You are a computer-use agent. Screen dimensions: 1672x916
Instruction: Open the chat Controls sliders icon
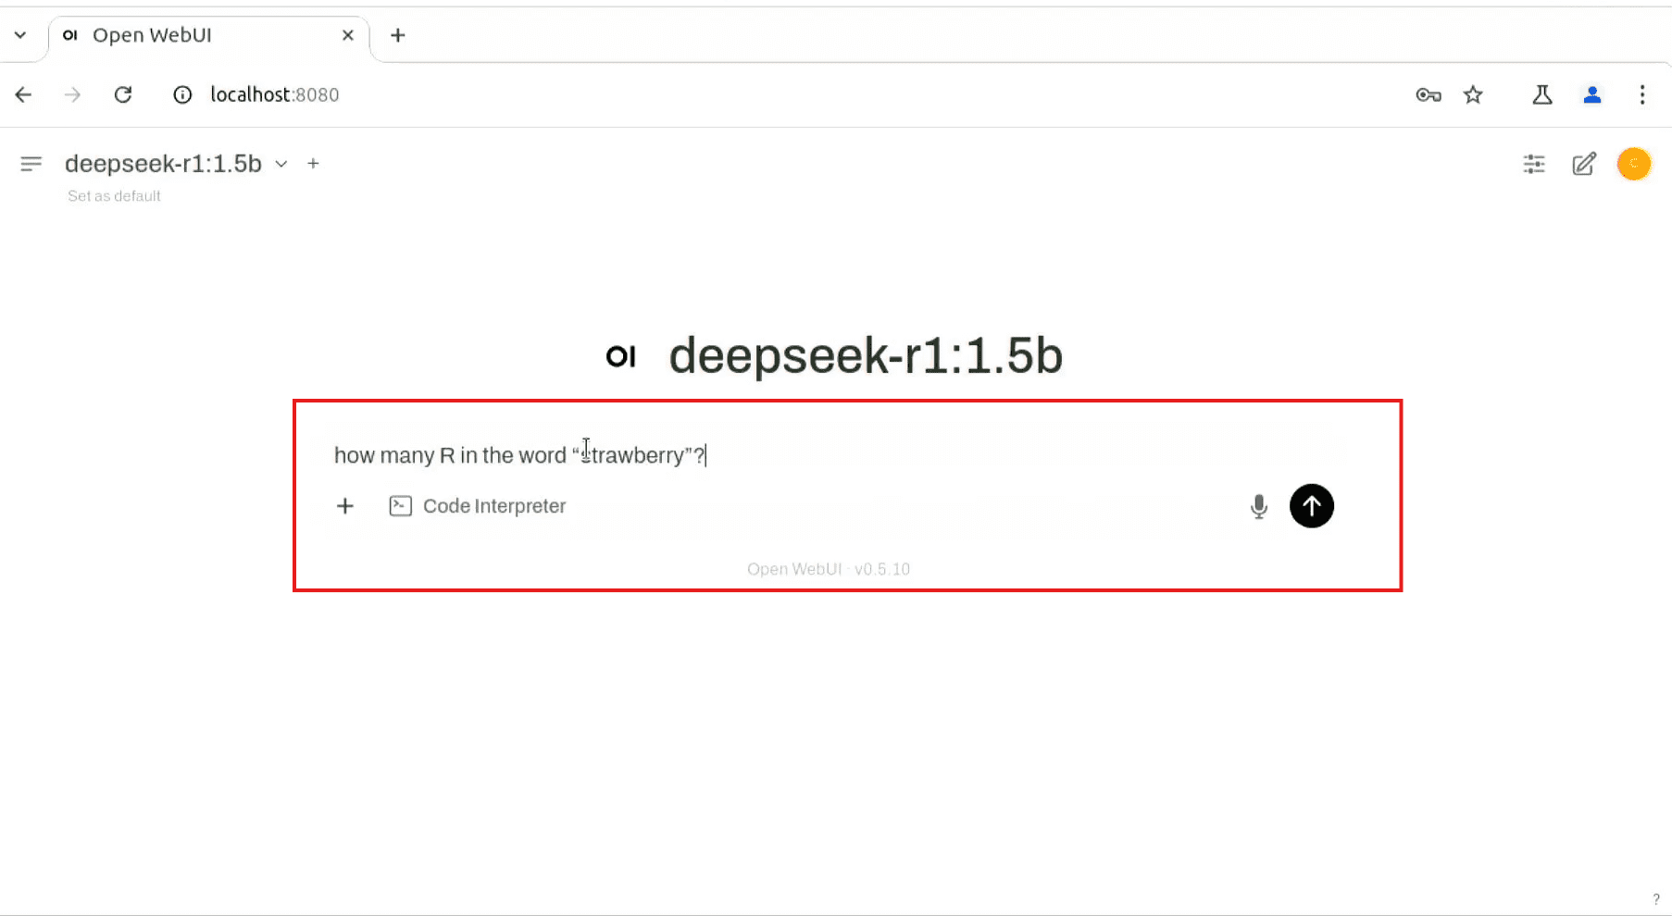click(x=1534, y=164)
